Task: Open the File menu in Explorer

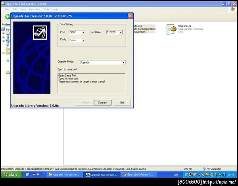Action: pyautogui.click(x=7, y=10)
